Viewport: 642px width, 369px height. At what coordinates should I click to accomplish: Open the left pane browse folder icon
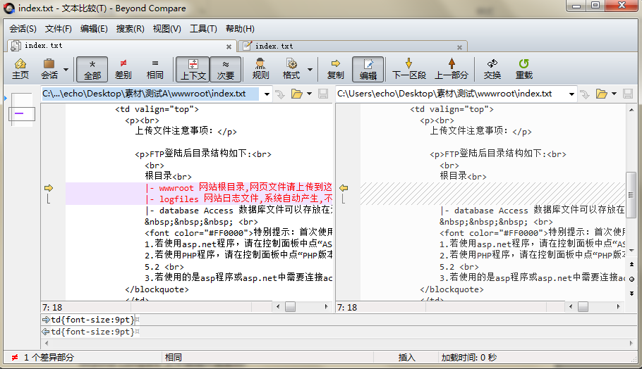tap(297, 94)
